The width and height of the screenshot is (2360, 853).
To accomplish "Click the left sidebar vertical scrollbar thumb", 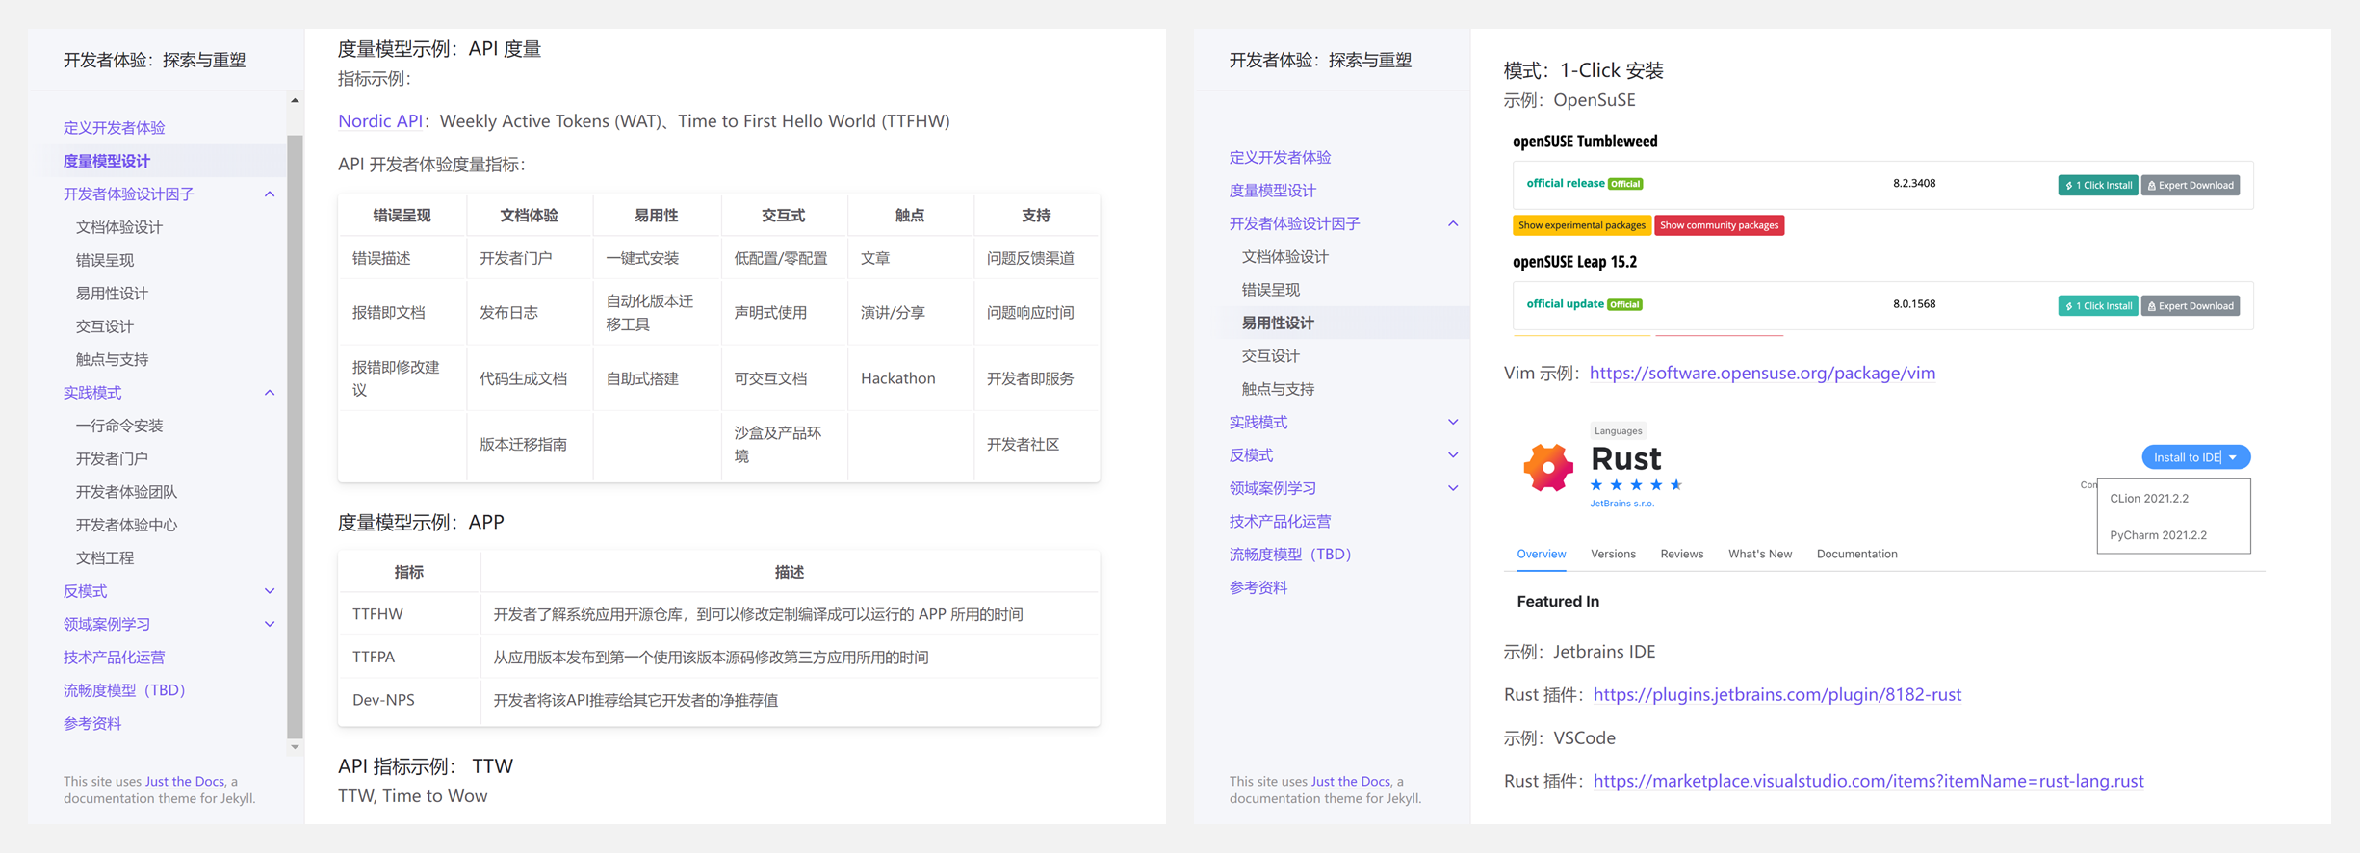I will [295, 436].
